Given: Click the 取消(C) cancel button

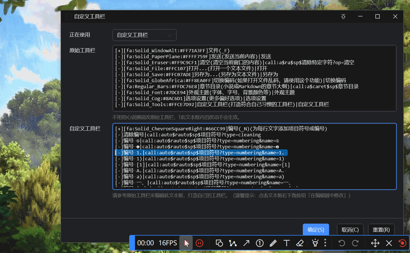Looking at the screenshot, I should point(350,230).
